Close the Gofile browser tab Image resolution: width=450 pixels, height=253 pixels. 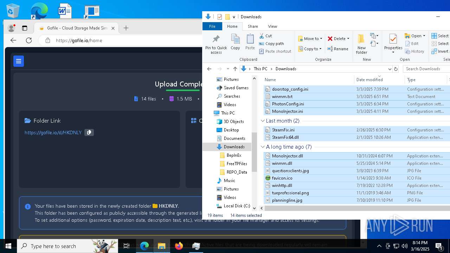tap(113, 28)
